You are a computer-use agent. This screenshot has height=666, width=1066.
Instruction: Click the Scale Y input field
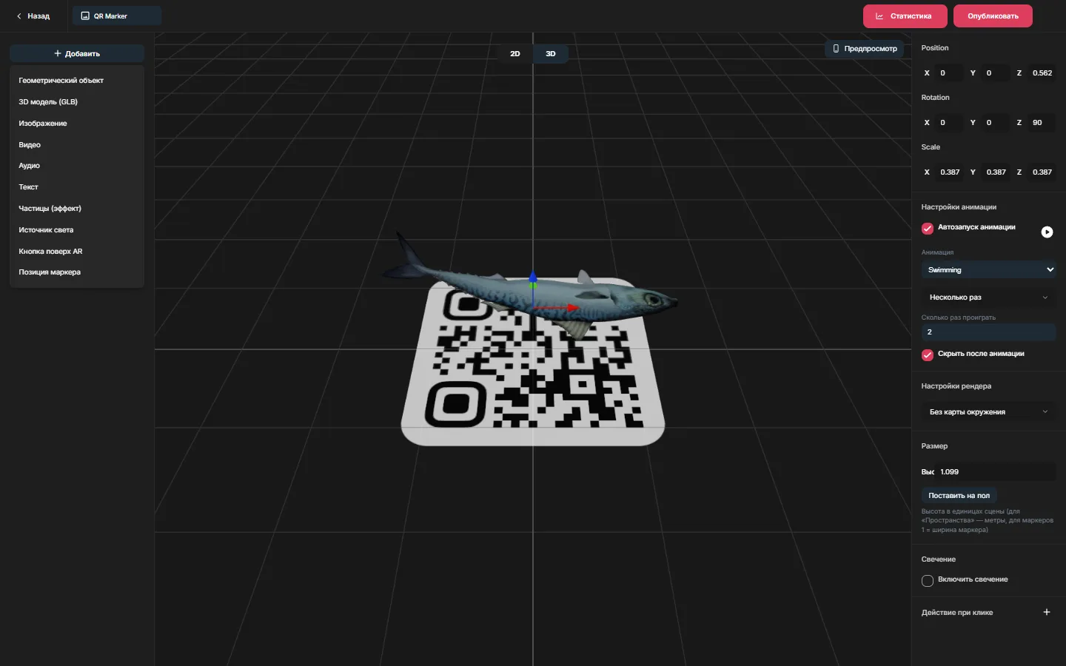[995, 172]
